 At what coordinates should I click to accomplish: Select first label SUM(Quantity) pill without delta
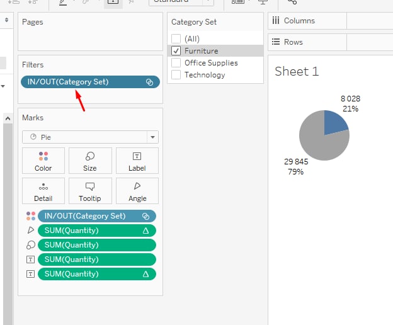coord(97,259)
